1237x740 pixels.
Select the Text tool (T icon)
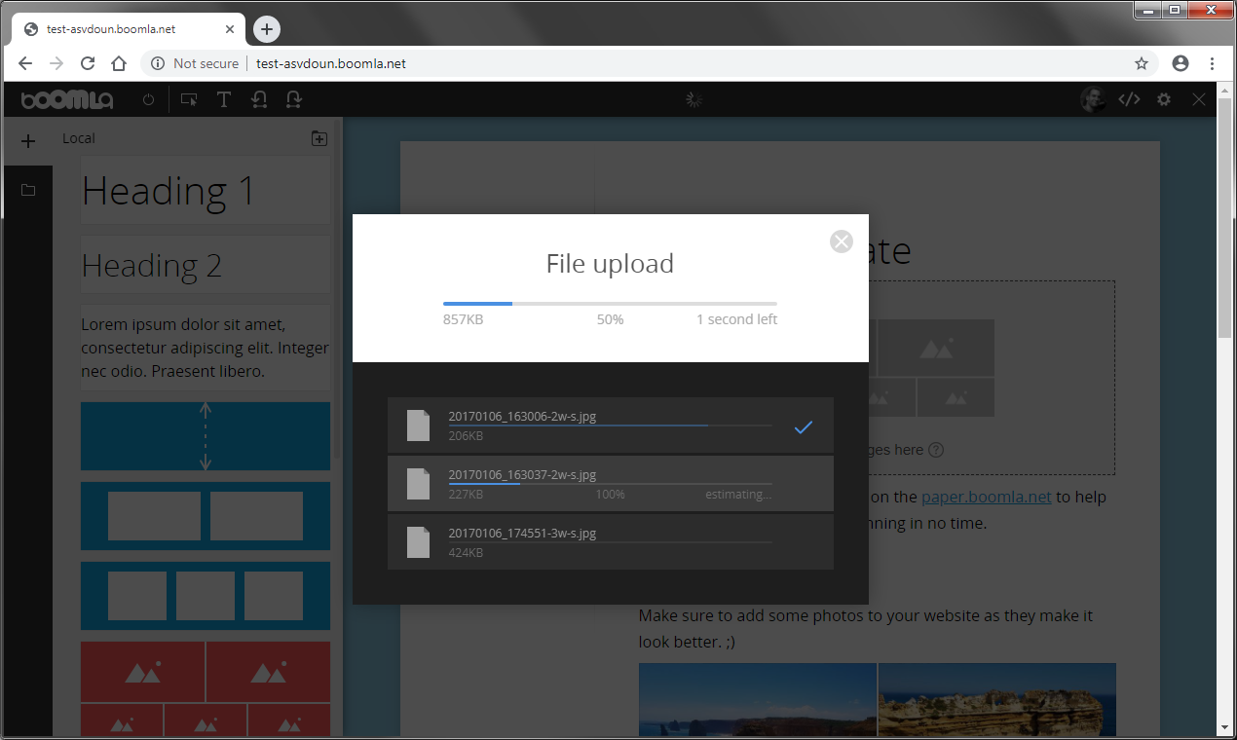(x=224, y=99)
